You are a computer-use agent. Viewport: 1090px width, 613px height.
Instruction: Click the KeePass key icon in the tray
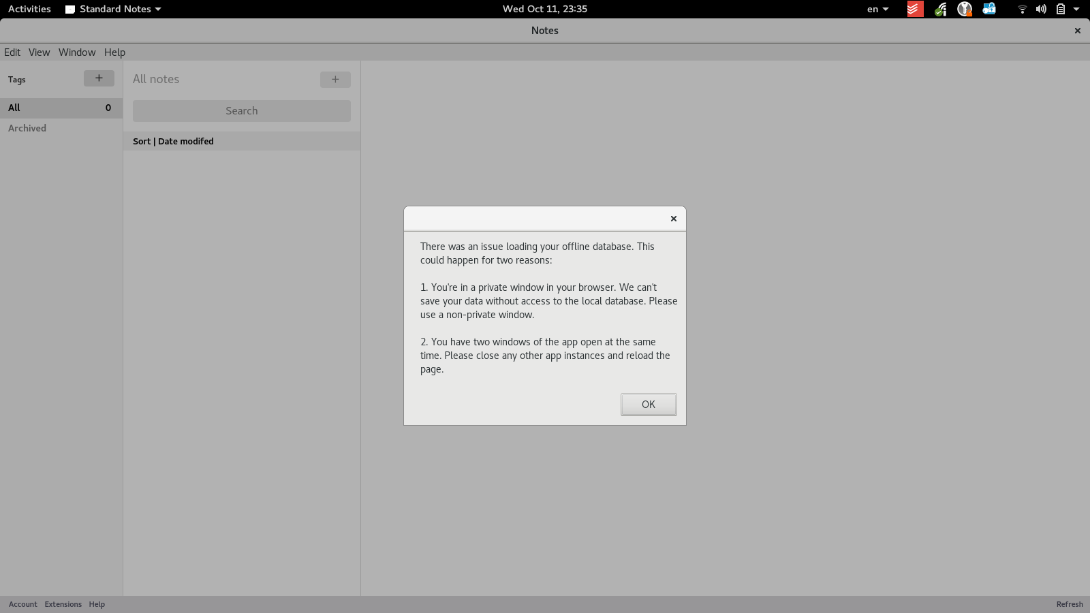pos(964,9)
